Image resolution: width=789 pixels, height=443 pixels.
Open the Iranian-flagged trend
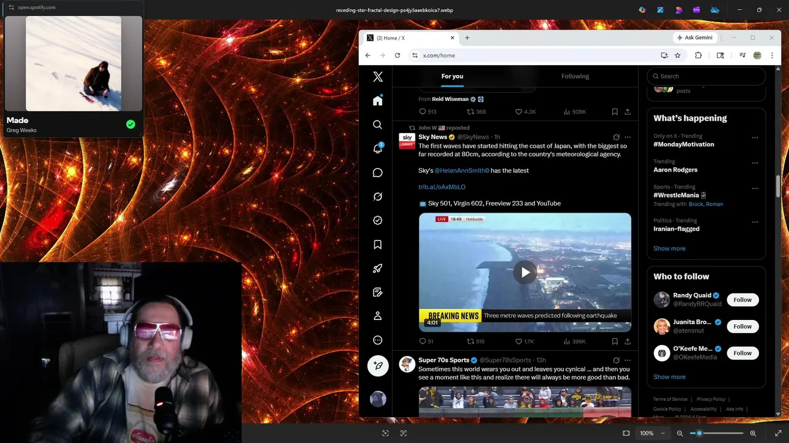click(676, 229)
